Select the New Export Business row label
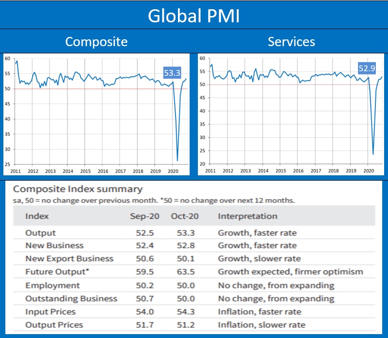 69,259
